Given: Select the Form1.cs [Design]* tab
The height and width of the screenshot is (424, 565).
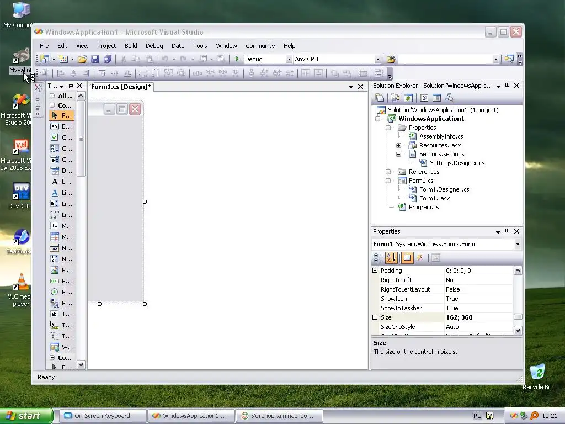Looking at the screenshot, I should 121,87.
